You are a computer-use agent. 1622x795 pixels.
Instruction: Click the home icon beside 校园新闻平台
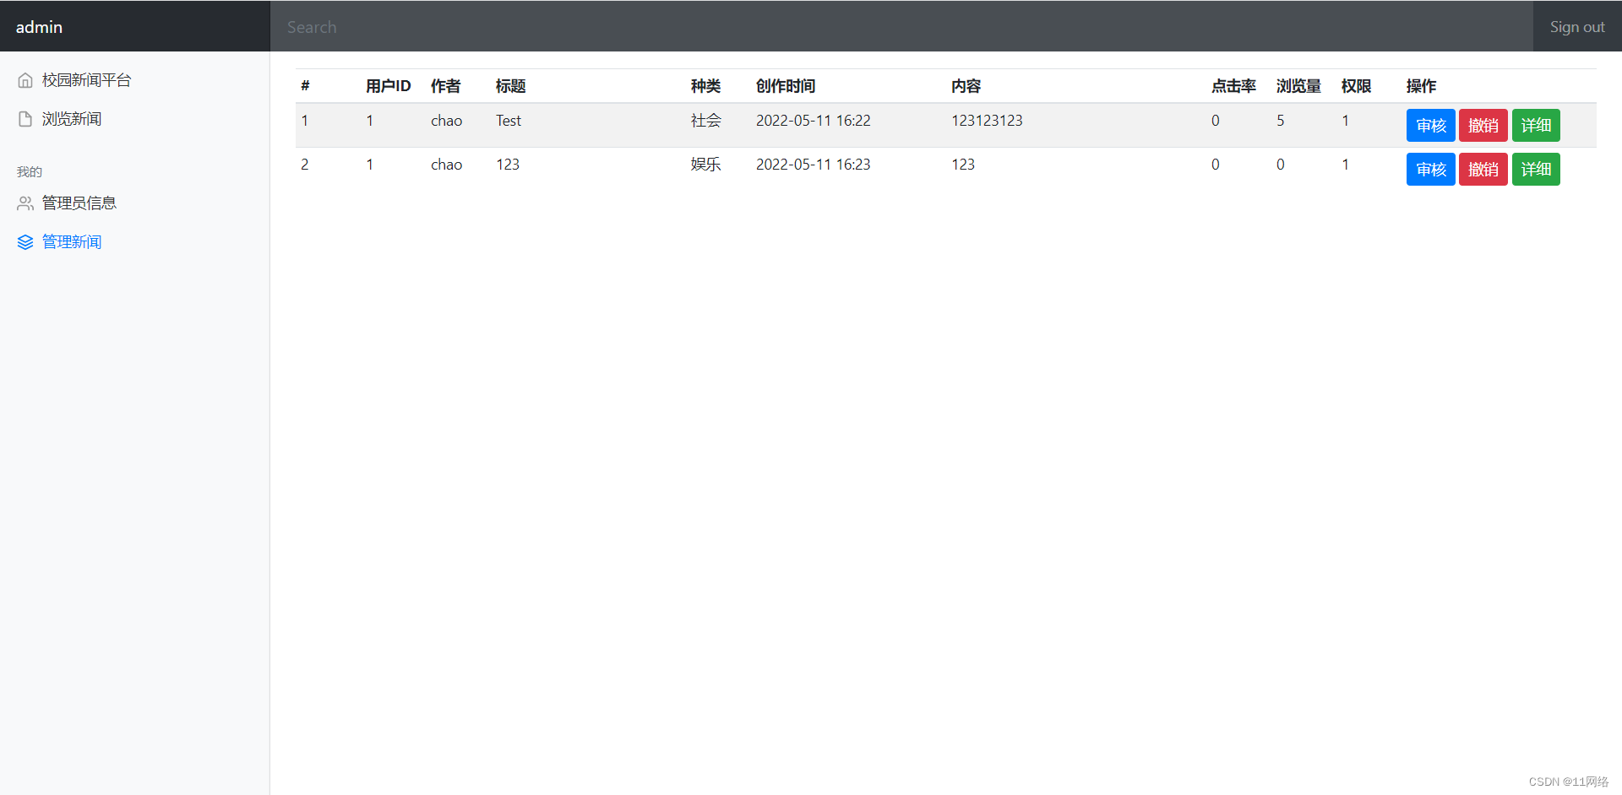[x=25, y=80]
